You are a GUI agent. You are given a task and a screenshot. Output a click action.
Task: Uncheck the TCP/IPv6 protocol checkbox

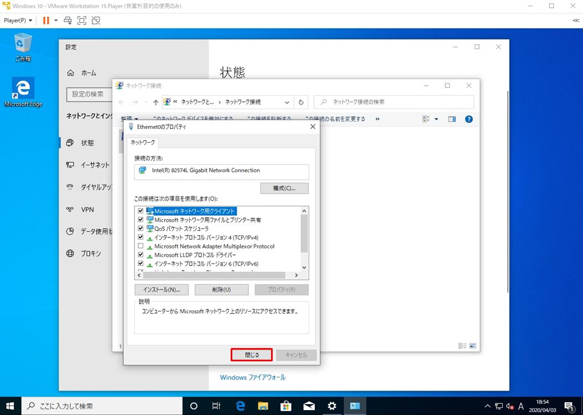(x=140, y=263)
